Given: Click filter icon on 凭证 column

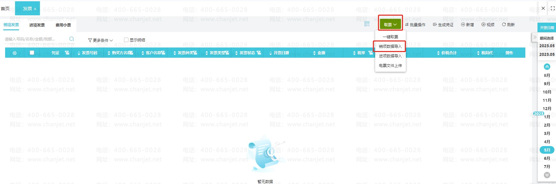Looking at the screenshot, I should pyautogui.click(x=67, y=53).
